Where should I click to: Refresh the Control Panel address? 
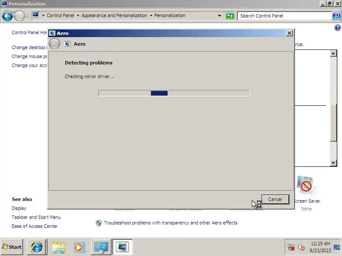(230, 16)
